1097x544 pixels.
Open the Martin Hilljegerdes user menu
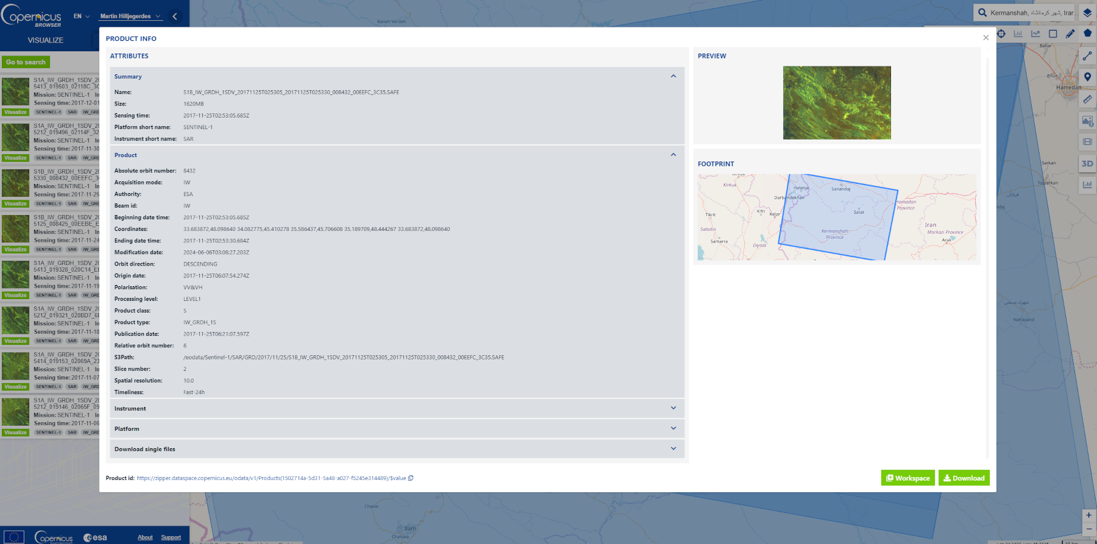tap(130, 16)
